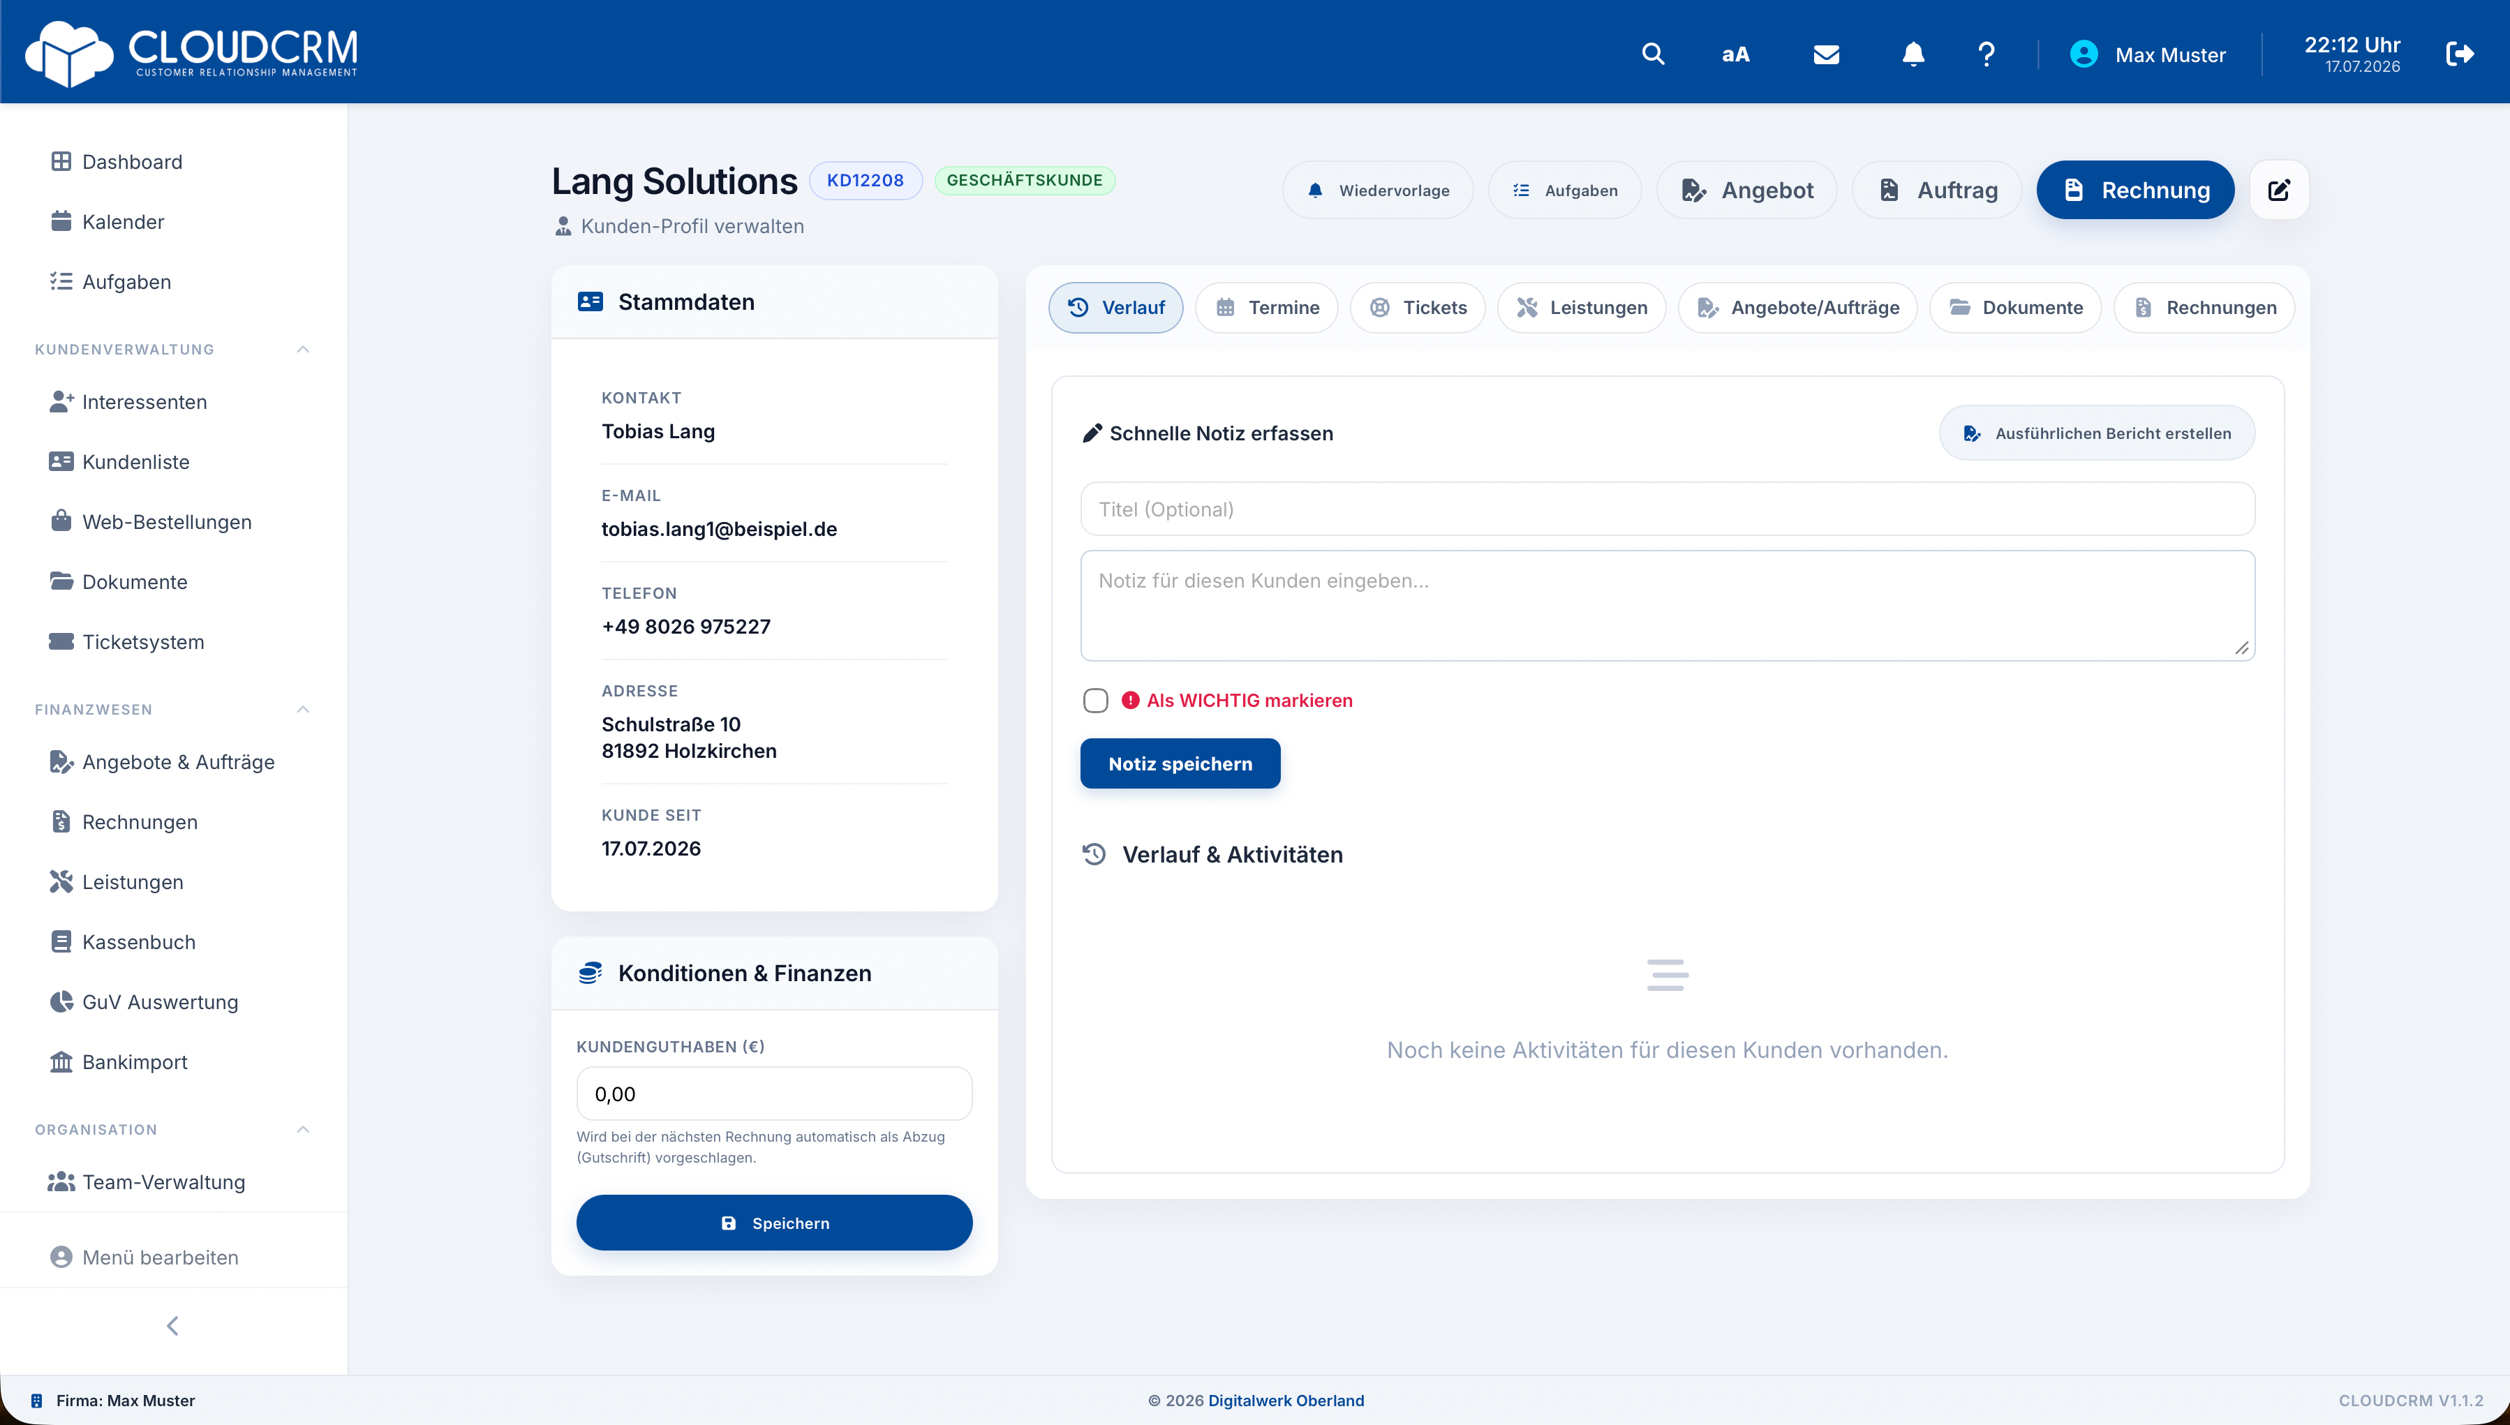Click the edit customer pencil icon button
This screenshot has height=1425, width=2510.
coord(2279,190)
